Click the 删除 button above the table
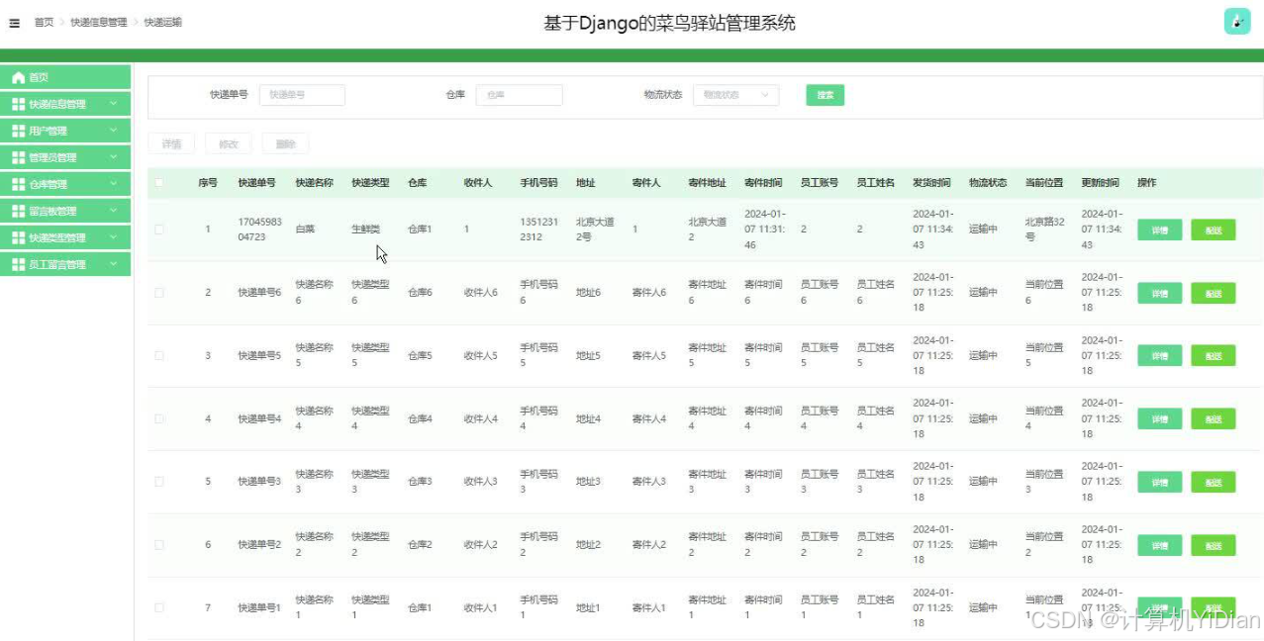The width and height of the screenshot is (1264, 641). (x=286, y=144)
